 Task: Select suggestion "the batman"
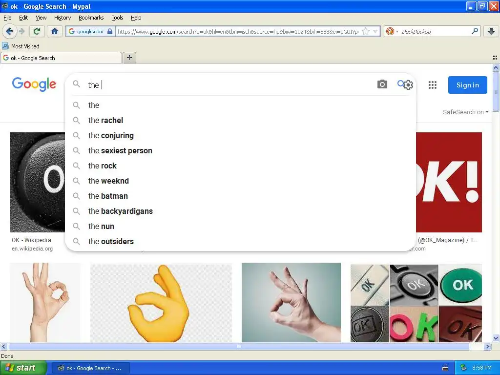(x=240, y=196)
